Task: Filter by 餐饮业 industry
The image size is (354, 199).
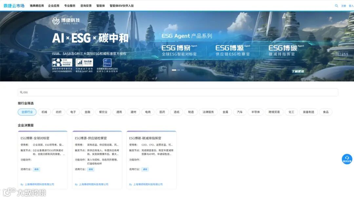Action: pyautogui.click(x=103, y=112)
